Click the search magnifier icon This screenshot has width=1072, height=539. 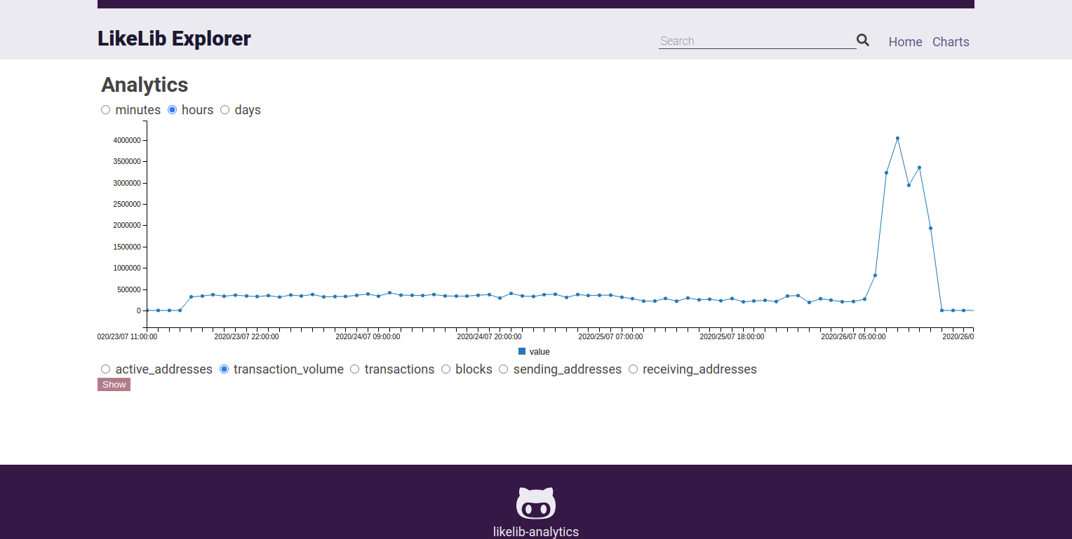[x=863, y=41]
